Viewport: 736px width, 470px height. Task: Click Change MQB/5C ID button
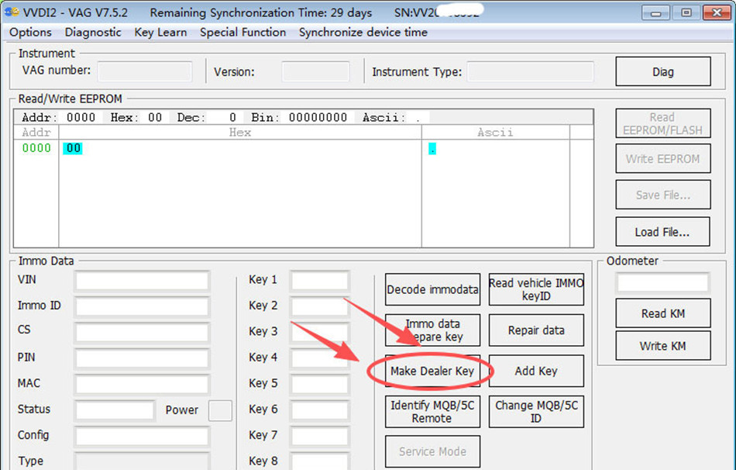[536, 412]
